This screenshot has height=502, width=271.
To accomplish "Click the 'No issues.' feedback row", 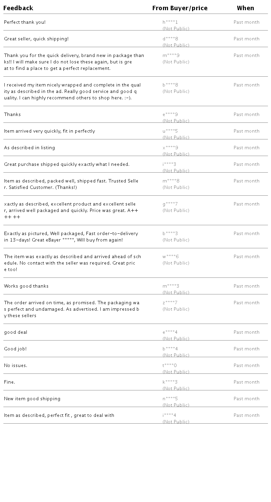I will pos(16,366).
